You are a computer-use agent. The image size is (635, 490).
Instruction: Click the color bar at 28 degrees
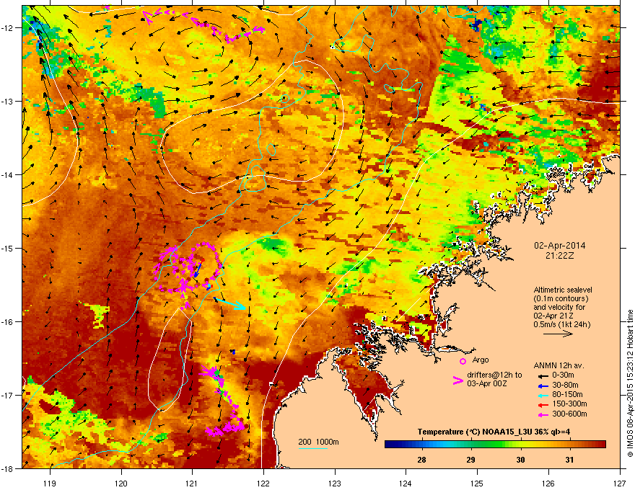point(421,445)
